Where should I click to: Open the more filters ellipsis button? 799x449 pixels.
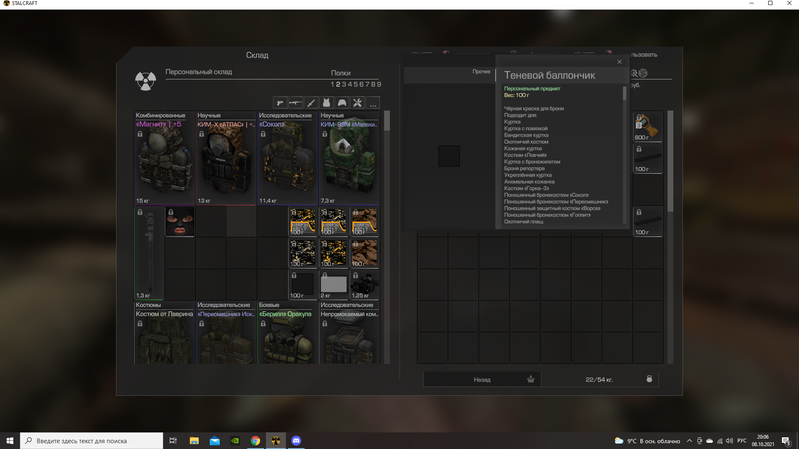tap(373, 103)
